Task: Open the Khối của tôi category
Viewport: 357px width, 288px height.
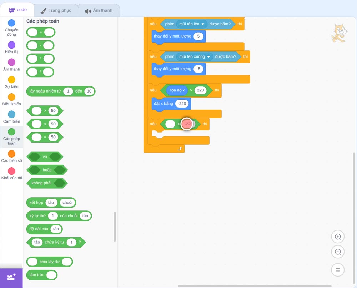Action: [11, 174]
